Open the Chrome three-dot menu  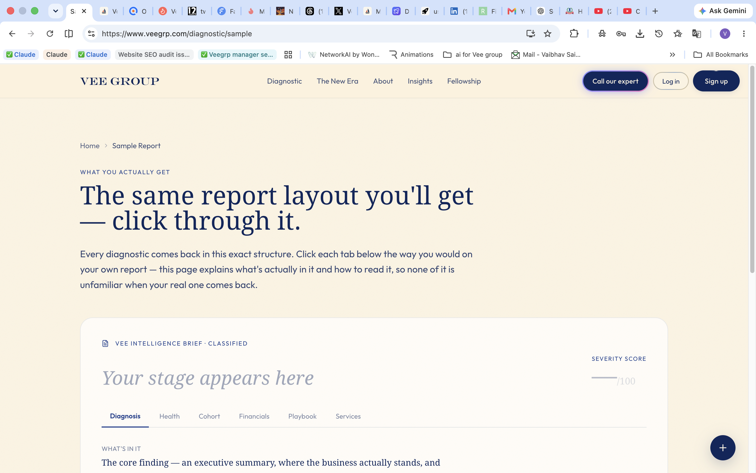pyautogui.click(x=744, y=33)
